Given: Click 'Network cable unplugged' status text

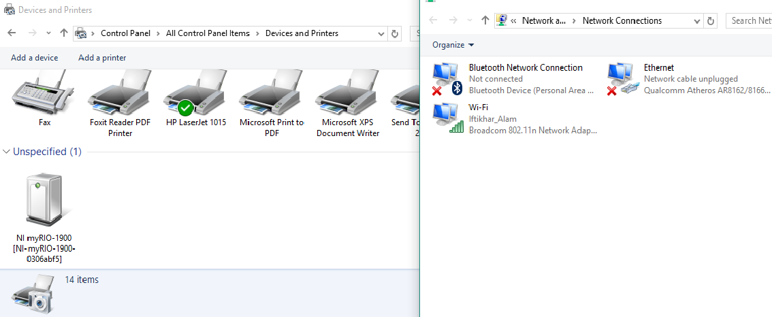Looking at the screenshot, I should pyautogui.click(x=691, y=79).
